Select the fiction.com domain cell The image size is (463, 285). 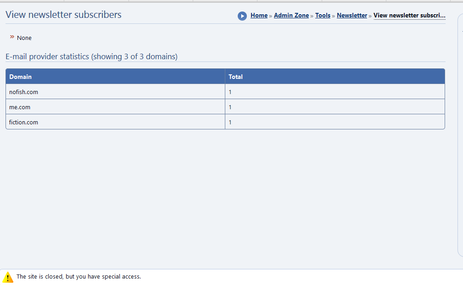click(x=24, y=122)
